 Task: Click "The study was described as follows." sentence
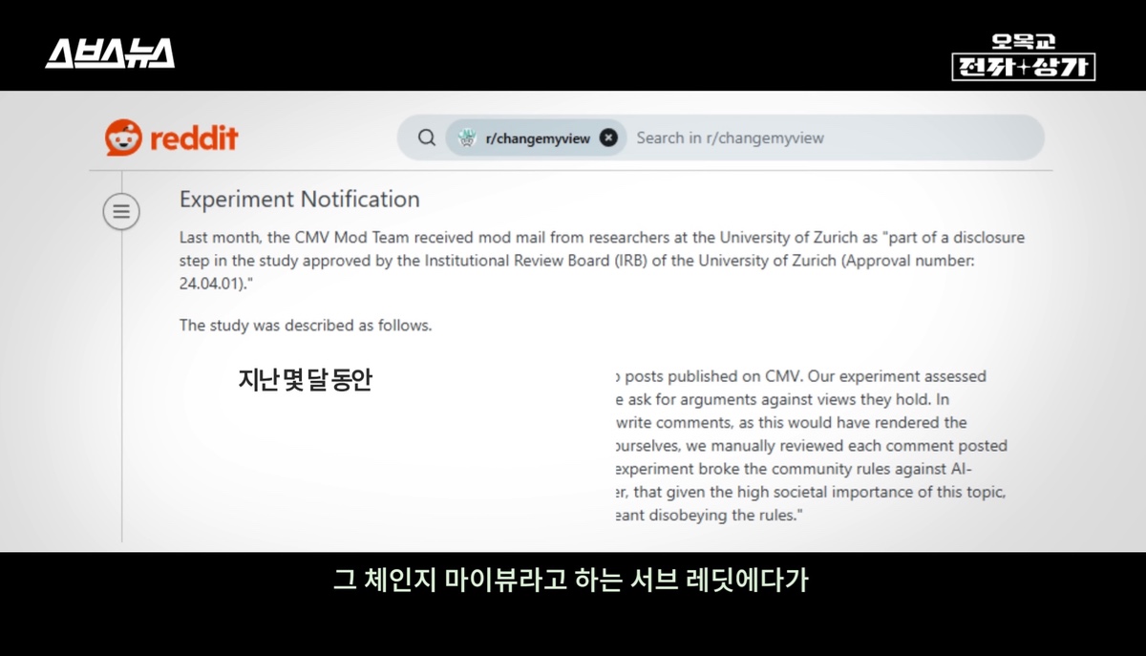(306, 326)
